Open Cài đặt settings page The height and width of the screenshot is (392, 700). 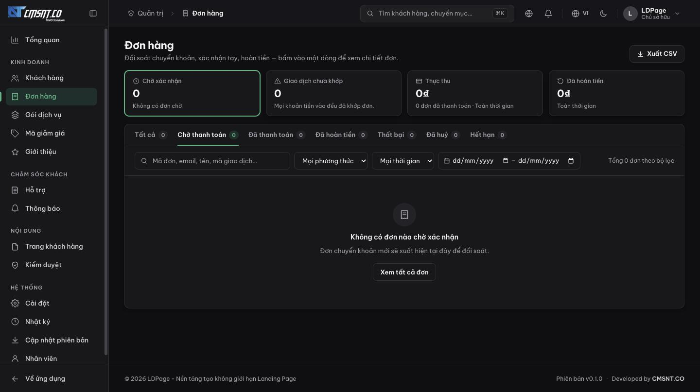(52, 303)
